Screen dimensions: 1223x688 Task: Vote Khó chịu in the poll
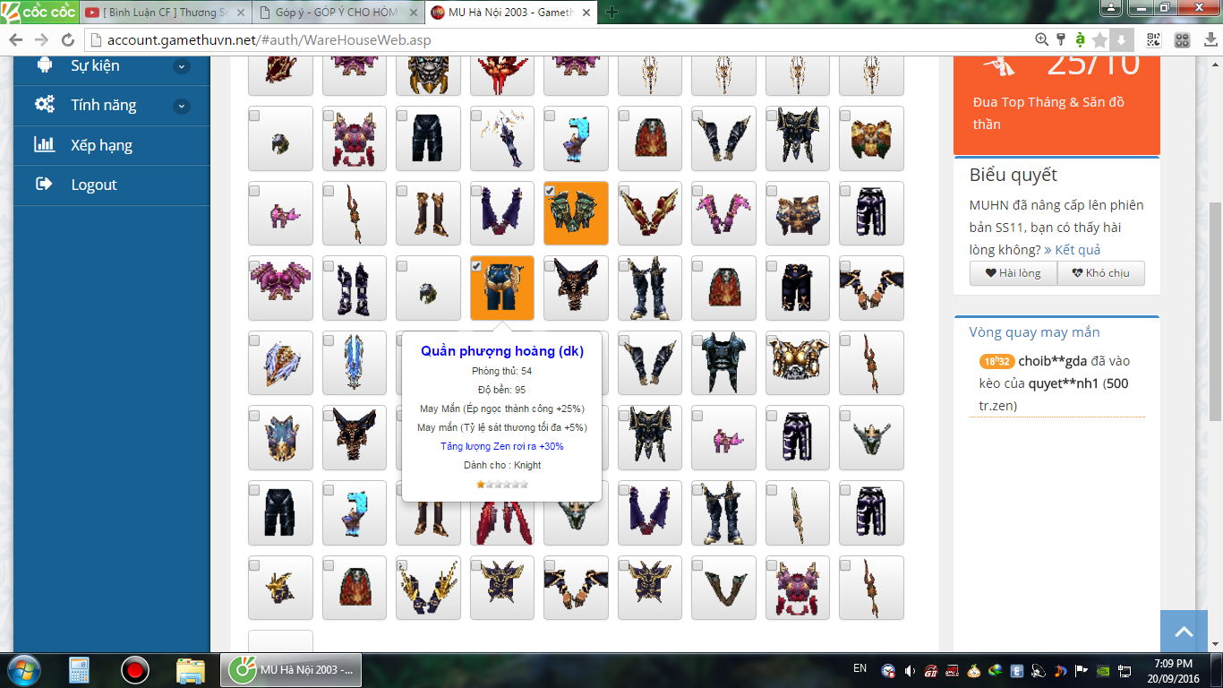click(1101, 273)
